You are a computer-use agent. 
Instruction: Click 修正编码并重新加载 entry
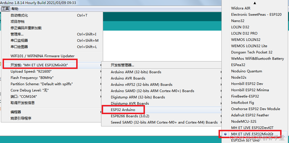52,28
